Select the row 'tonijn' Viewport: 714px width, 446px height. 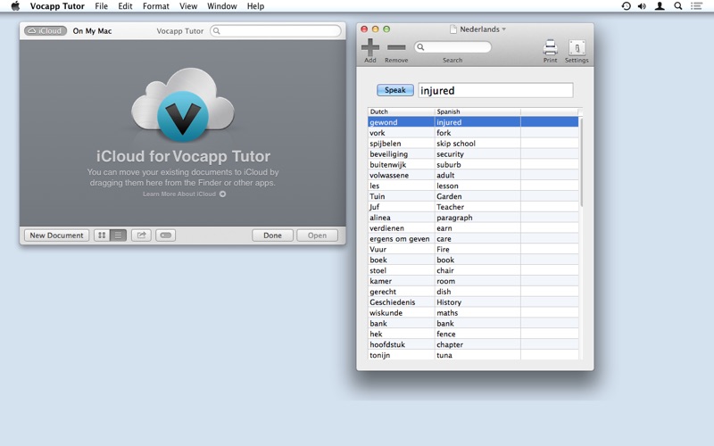point(473,355)
